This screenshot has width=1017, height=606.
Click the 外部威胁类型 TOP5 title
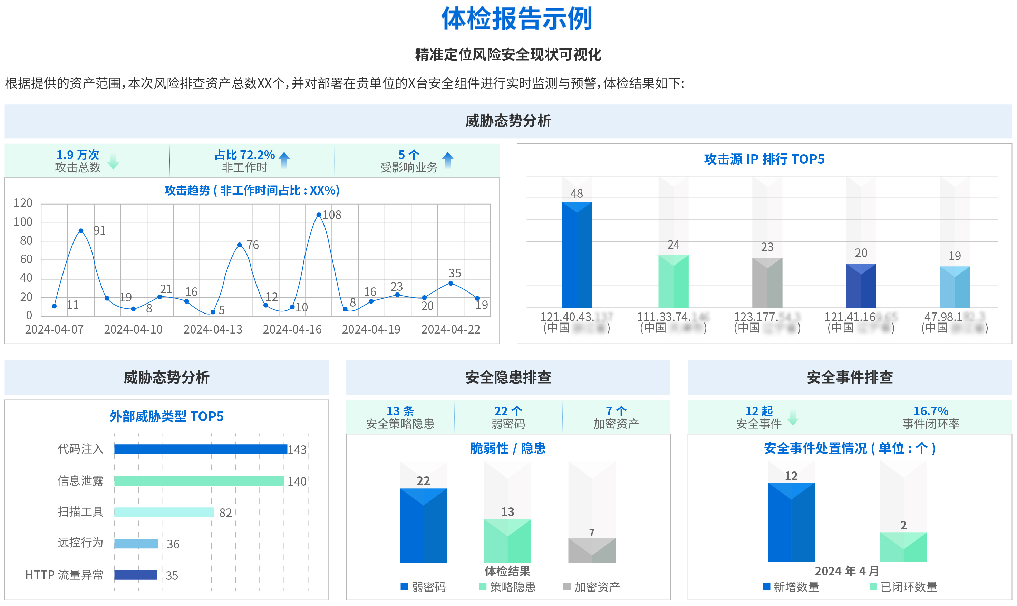[x=166, y=417]
